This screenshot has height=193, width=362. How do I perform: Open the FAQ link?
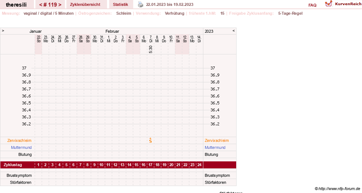(x=312, y=5)
